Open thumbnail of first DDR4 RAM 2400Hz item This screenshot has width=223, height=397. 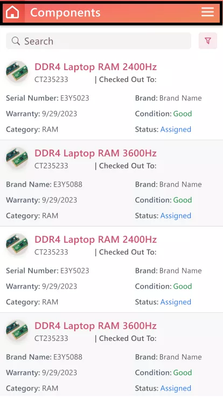(x=17, y=72)
